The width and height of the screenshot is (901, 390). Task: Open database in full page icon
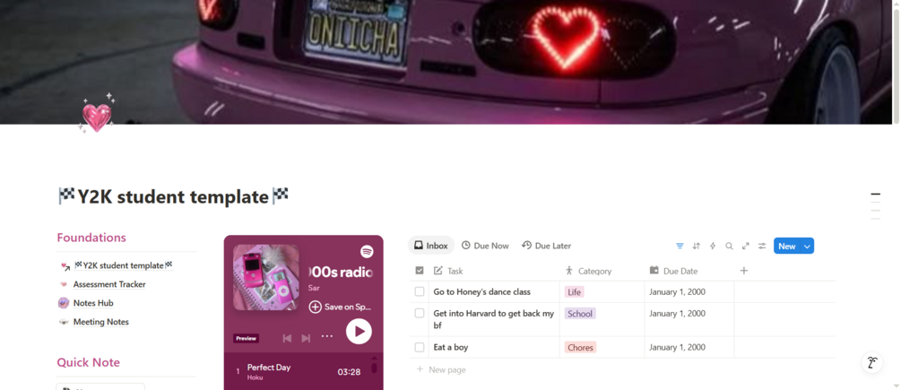coord(745,246)
